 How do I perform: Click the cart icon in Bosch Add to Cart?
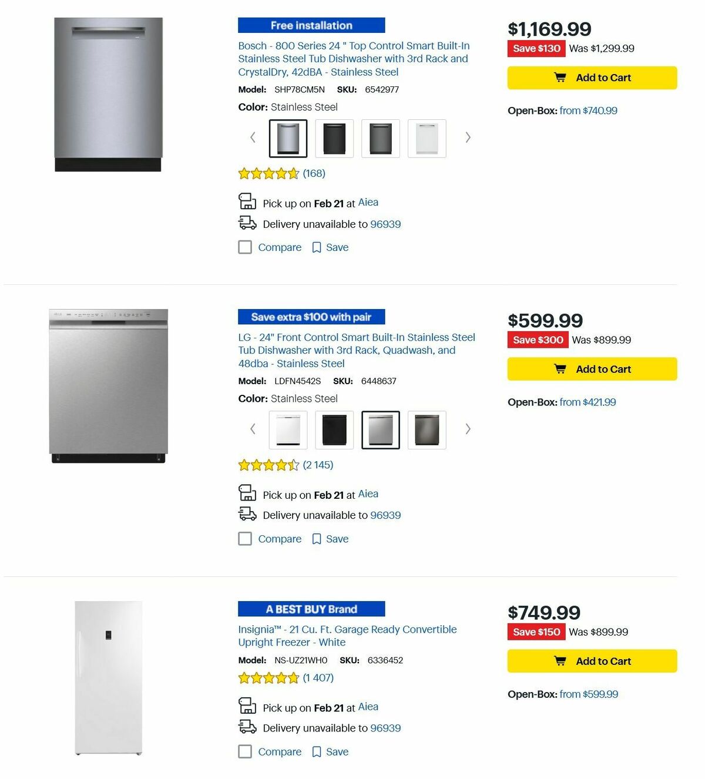click(562, 77)
